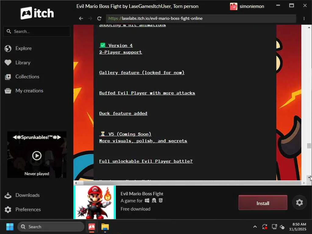
Task: Open Preferences
Action: coord(28,210)
